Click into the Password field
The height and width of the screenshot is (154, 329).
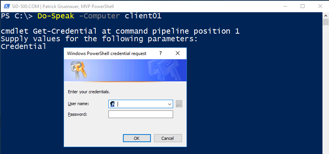coord(141,114)
